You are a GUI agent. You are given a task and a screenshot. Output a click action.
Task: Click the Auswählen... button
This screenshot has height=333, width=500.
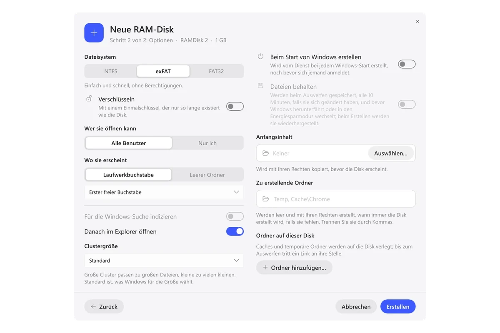tap(391, 153)
